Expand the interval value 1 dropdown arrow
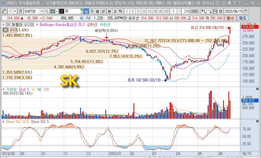The image size is (261, 158). [179, 11]
